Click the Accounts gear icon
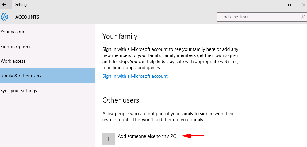 4,17
